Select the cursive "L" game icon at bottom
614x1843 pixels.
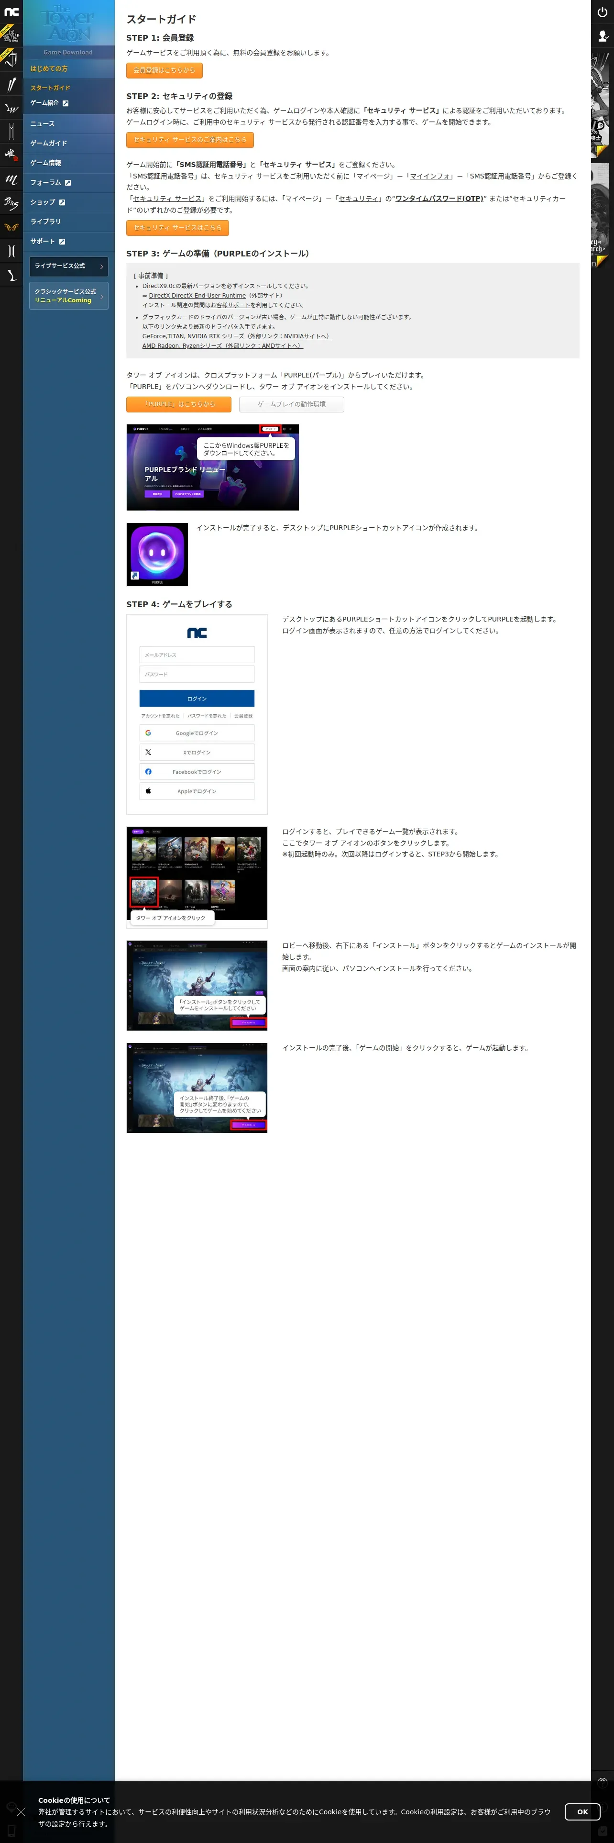(x=11, y=275)
